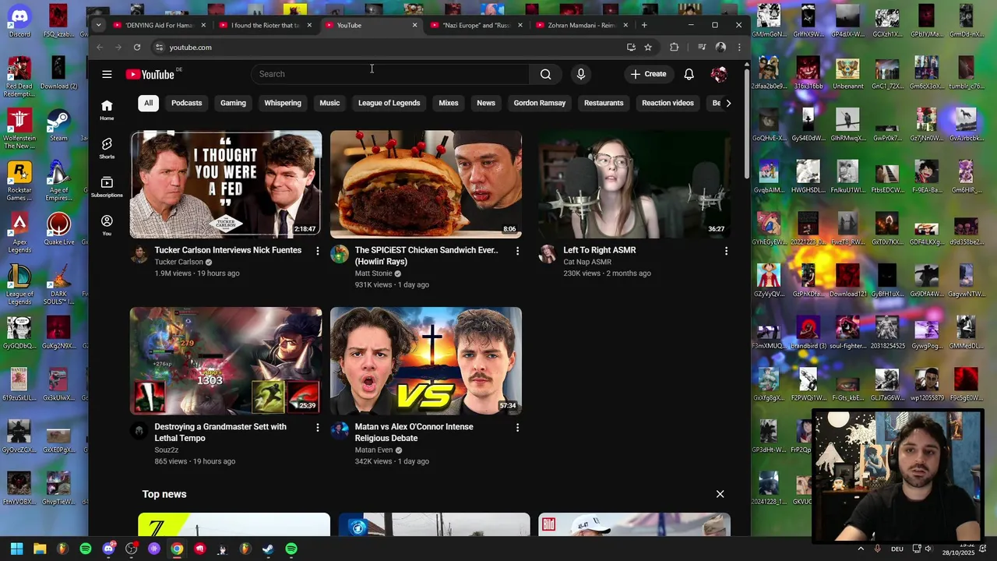Open Shorts in sidebar
997x561 pixels.
107,148
